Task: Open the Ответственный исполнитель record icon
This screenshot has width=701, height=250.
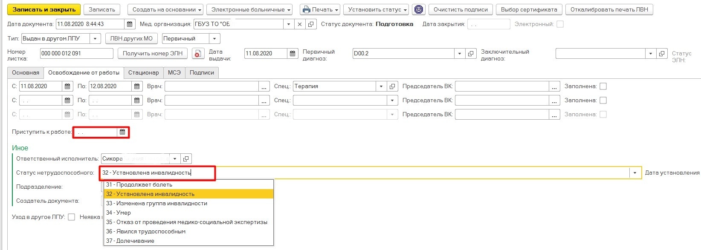Action: (x=186, y=159)
